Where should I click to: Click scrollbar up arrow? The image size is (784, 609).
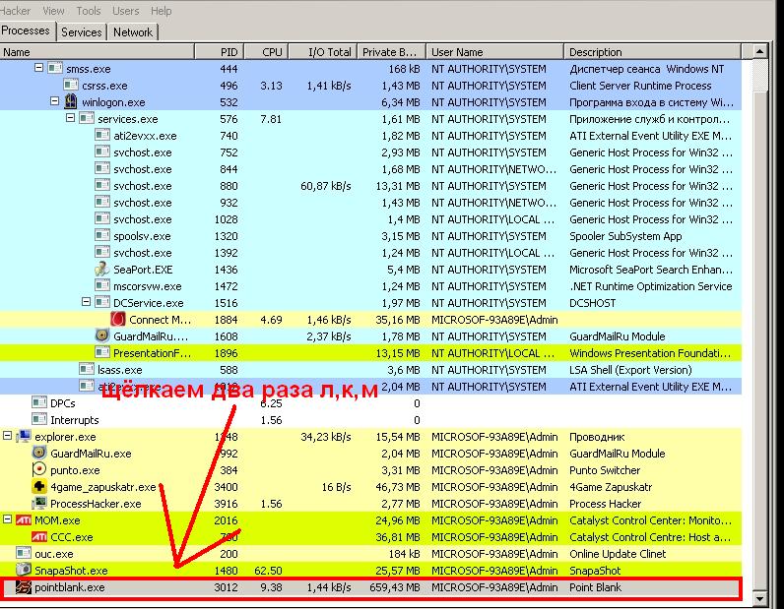click(x=759, y=51)
